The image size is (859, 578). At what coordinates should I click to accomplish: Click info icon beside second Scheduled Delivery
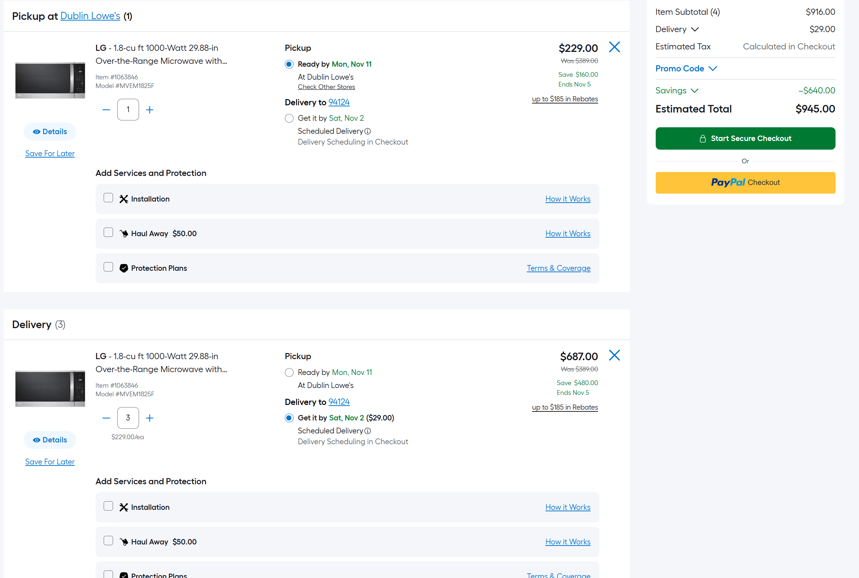pyautogui.click(x=368, y=431)
